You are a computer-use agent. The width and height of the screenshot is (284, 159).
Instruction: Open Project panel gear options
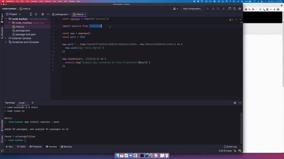click(43, 14)
